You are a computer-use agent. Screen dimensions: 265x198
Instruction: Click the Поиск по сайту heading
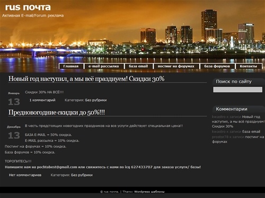click(x=234, y=81)
